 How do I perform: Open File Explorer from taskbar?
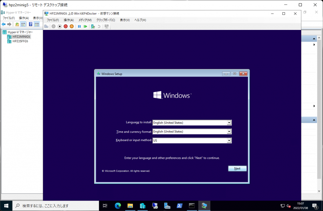(130, 206)
